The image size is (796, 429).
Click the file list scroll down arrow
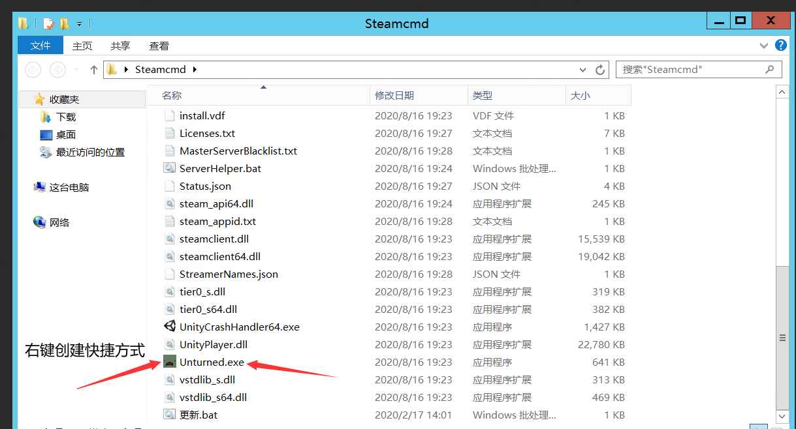pos(782,416)
